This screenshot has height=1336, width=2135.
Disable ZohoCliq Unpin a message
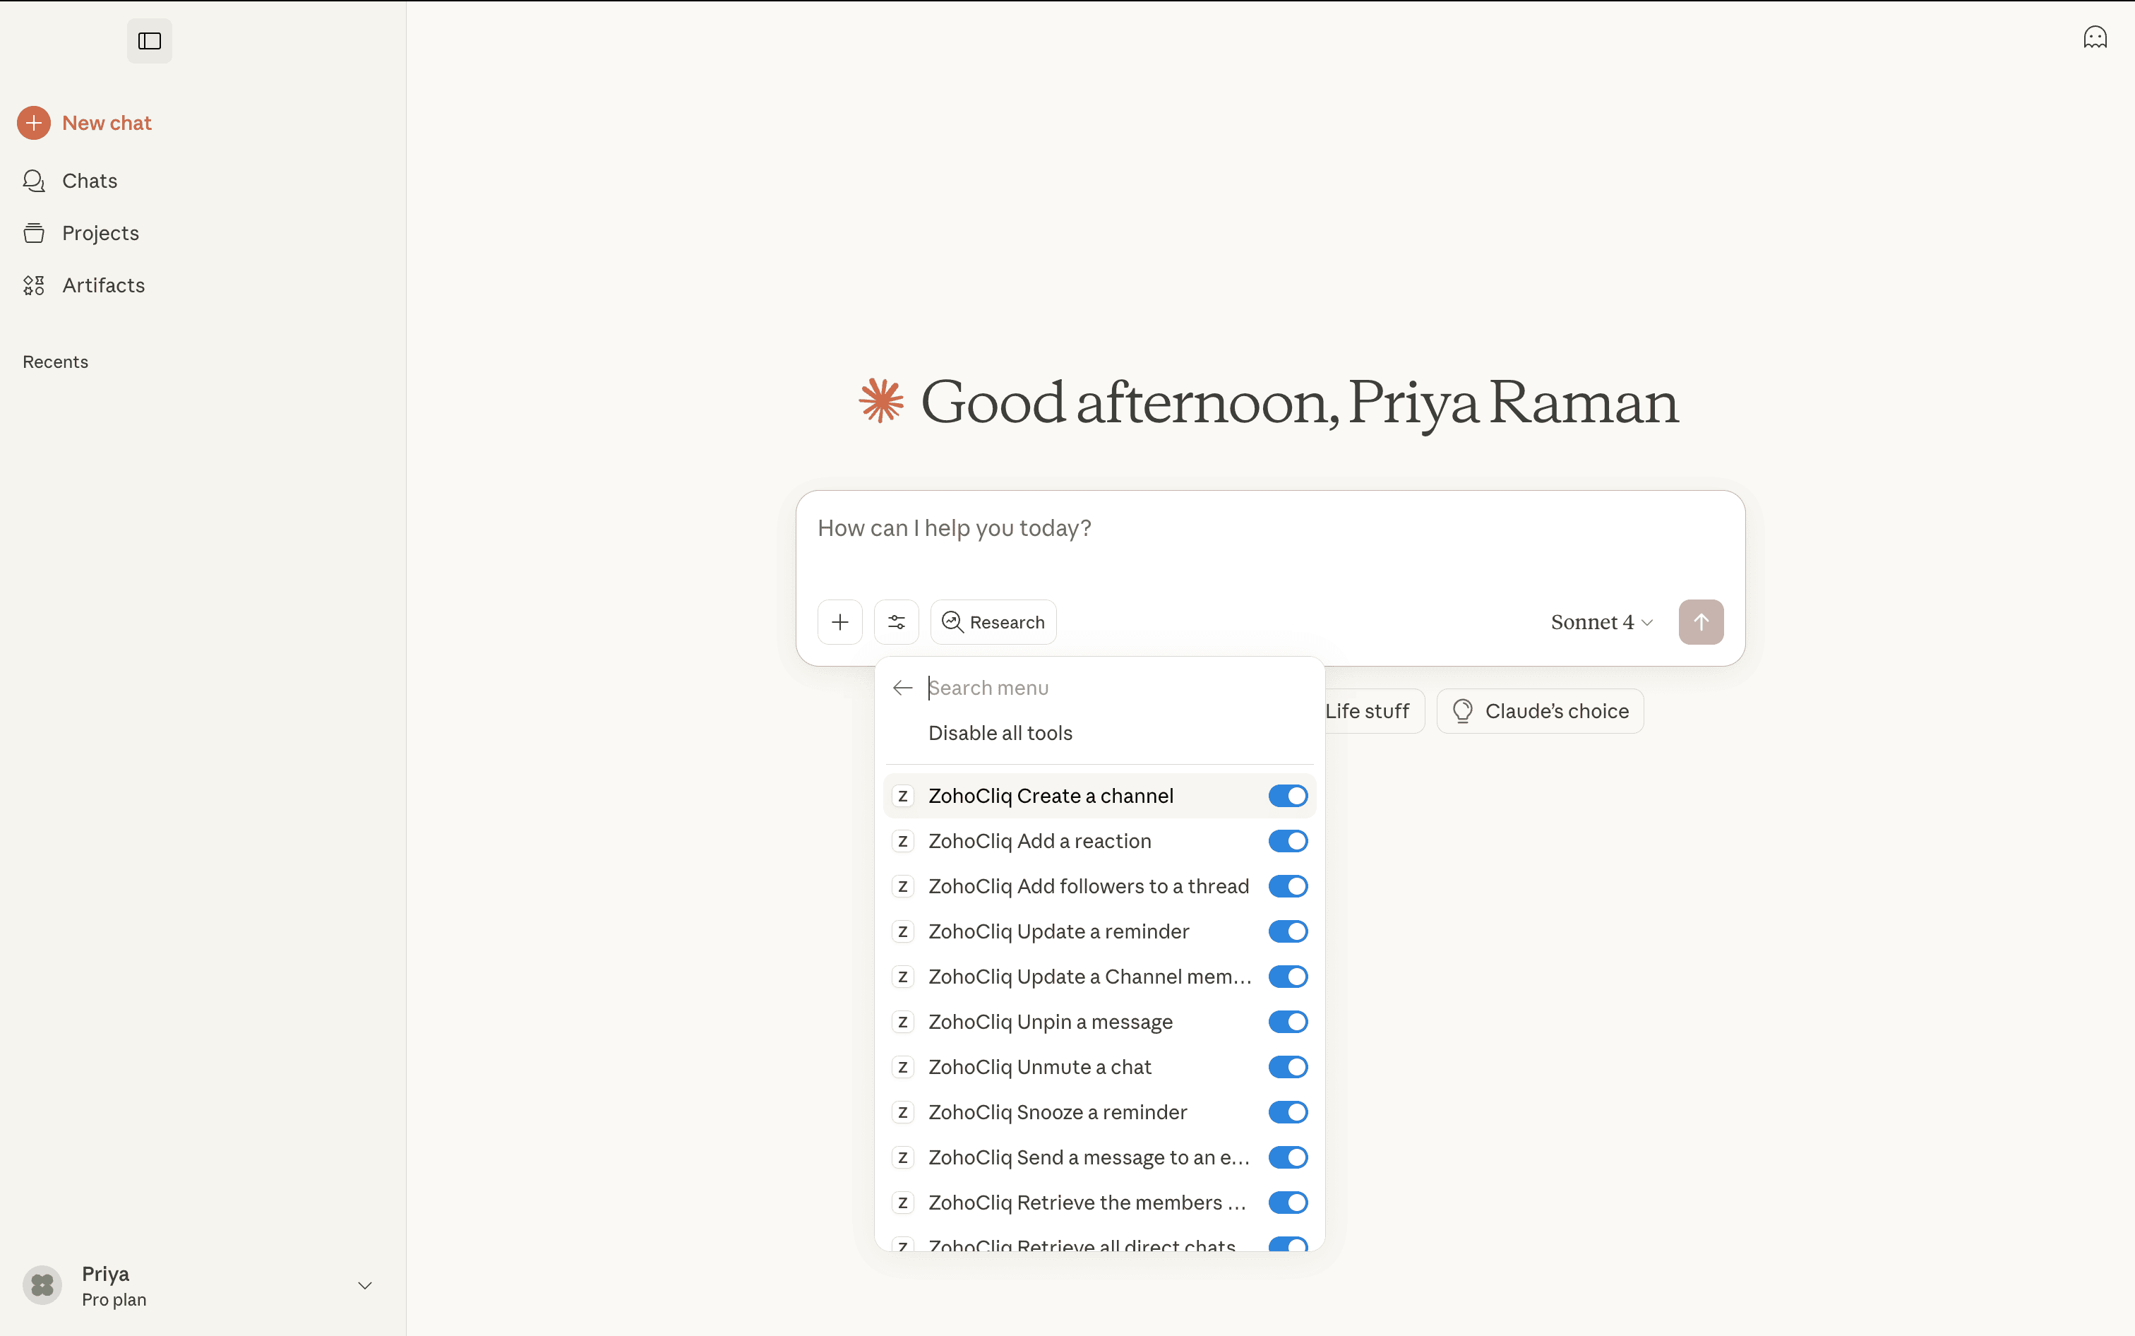(1287, 1022)
